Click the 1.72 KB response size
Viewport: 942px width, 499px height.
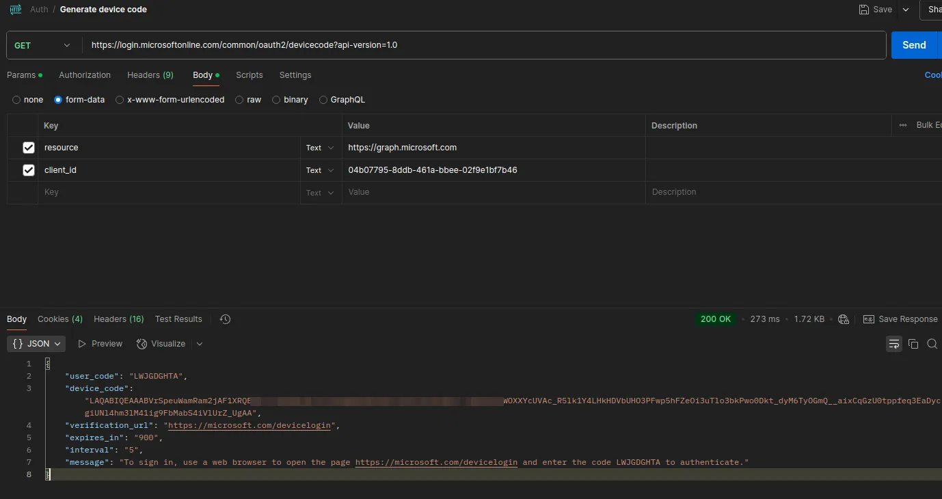point(809,319)
